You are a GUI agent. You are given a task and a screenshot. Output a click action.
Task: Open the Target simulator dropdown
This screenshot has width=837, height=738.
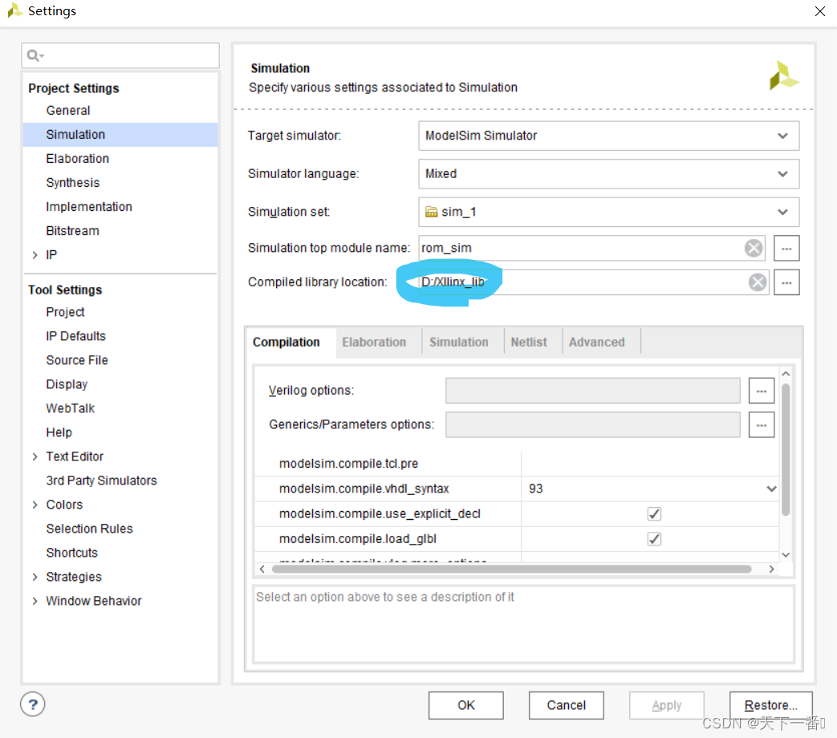click(782, 136)
